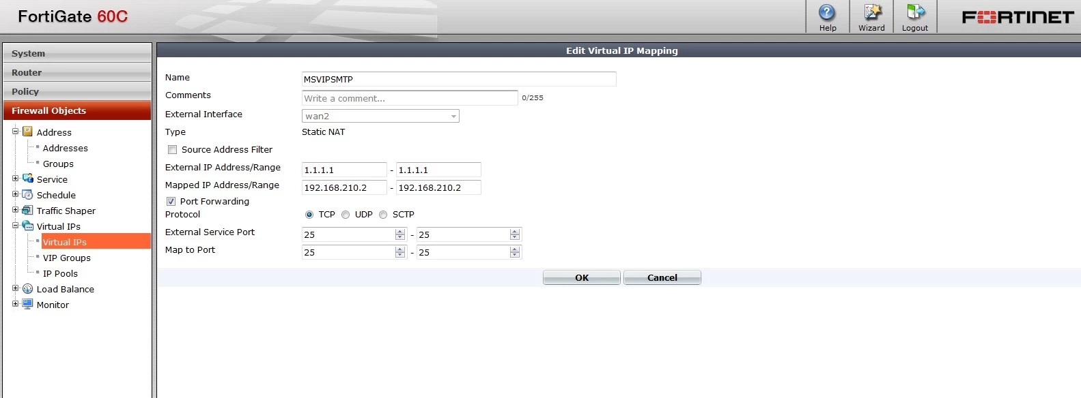This screenshot has width=1081, height=398.
Task: Select the TCP protocol radio button
Action: click(309, 215)
